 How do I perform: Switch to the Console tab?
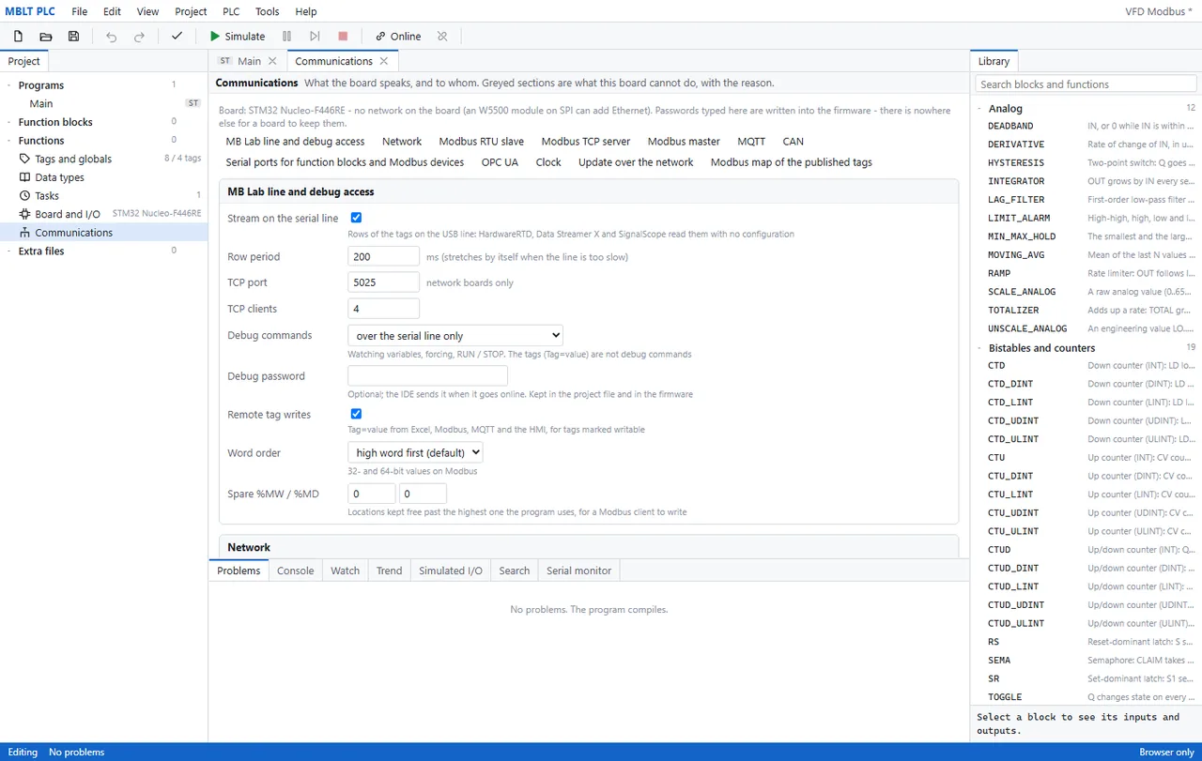[x=295, y=571]
